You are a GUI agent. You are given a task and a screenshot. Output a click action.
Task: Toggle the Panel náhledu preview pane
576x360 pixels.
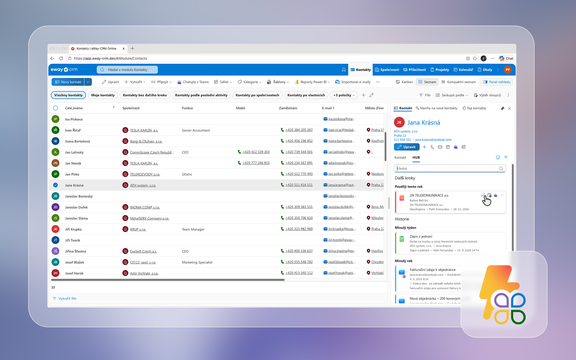click(x=496, y=82)
